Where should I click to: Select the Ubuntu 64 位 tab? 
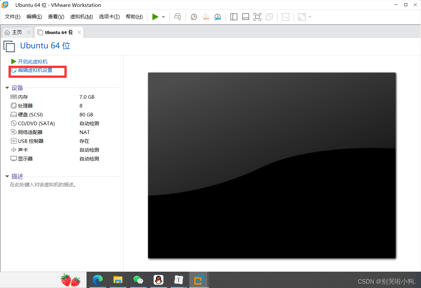tap(59, 32)
